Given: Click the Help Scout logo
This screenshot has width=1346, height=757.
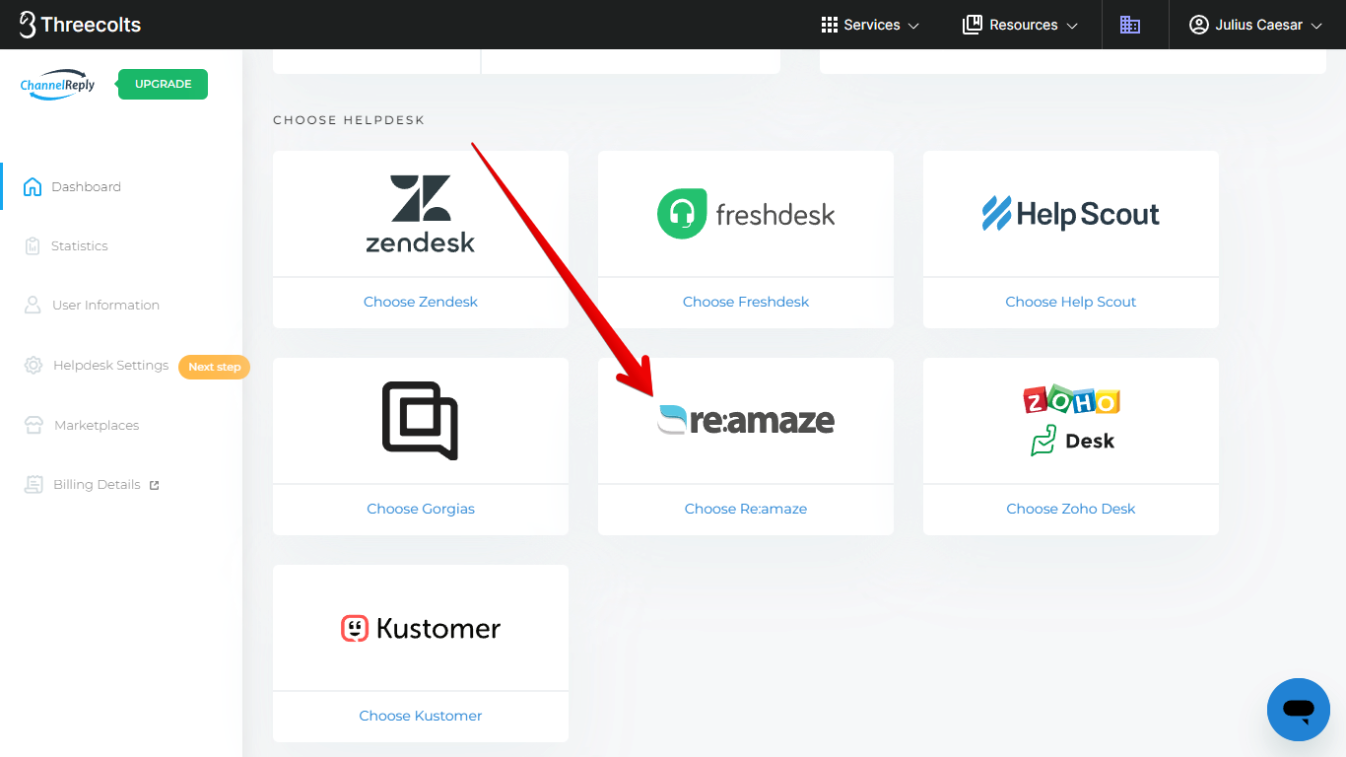Looking at the screenshot, I should click(x=1071, y=214).
